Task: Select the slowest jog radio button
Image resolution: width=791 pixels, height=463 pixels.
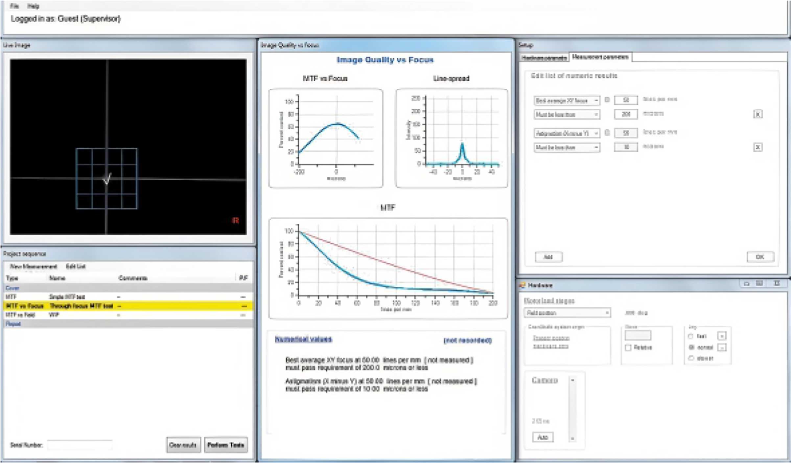Action: click(690, 358)
